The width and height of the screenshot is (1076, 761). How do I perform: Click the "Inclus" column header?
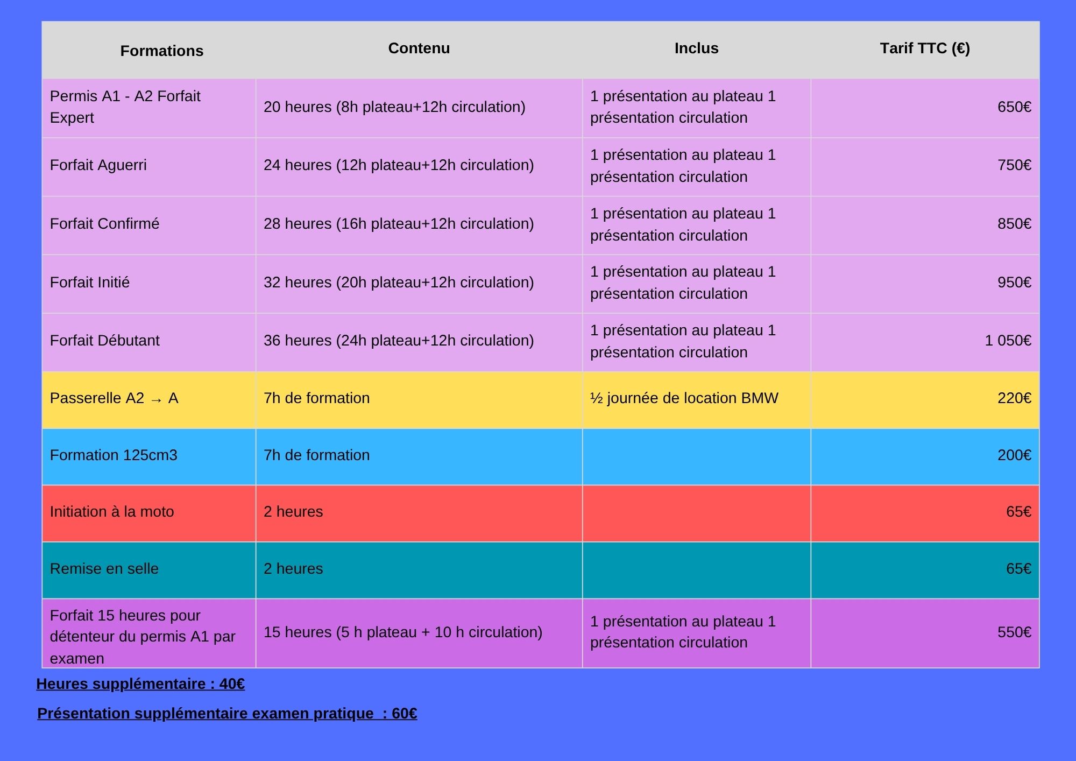click(696, 48)
